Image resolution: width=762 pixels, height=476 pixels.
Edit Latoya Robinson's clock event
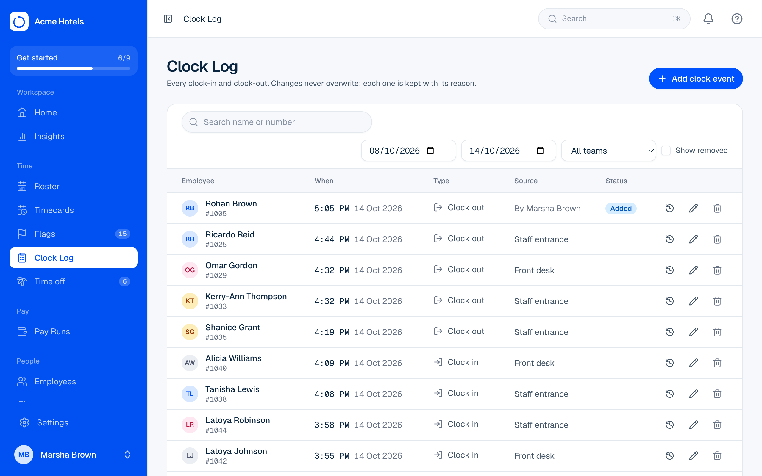[x=693, y=425]
